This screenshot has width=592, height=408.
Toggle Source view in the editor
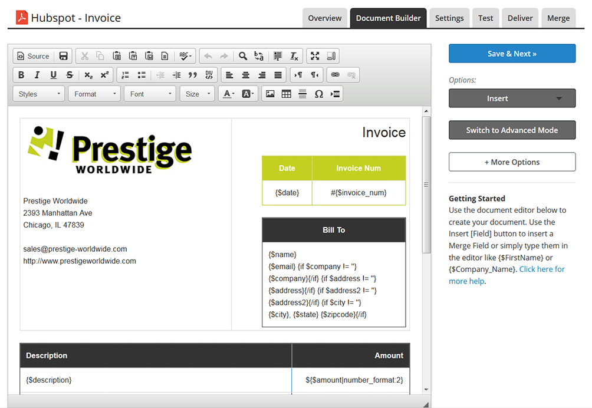pyautogui.click(x=32, y=56)
